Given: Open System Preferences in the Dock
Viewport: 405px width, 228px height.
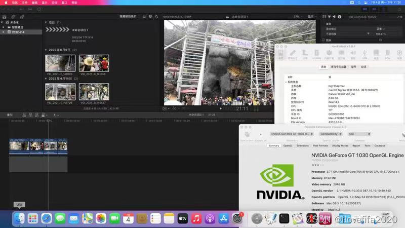Looking at the screenshot, I should (237, 219).
